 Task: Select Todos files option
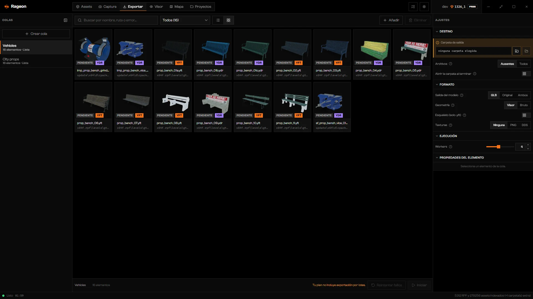tap(524, 64)
